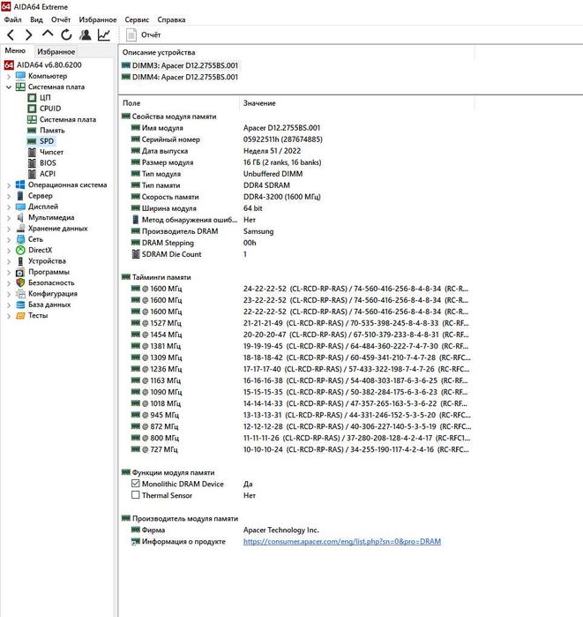The height and width of the screenshot is (617, 583).
Task: Select the Чипсет tree item
Action: pos(51,152)
